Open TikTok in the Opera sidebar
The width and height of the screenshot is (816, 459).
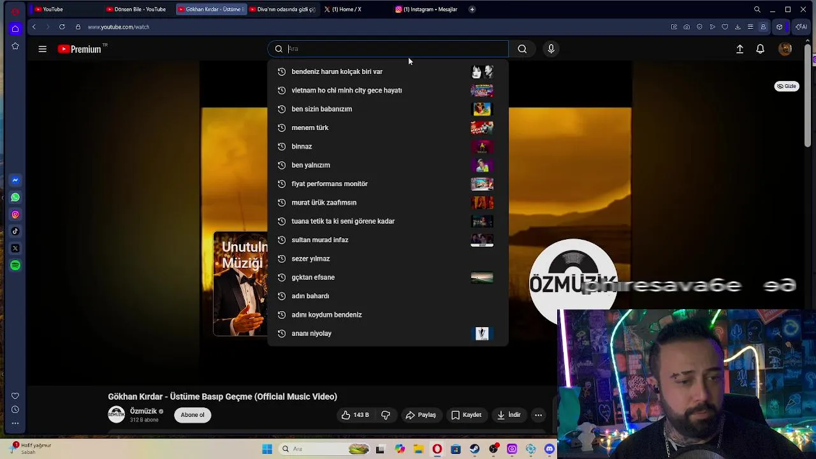tap(15, 231)
